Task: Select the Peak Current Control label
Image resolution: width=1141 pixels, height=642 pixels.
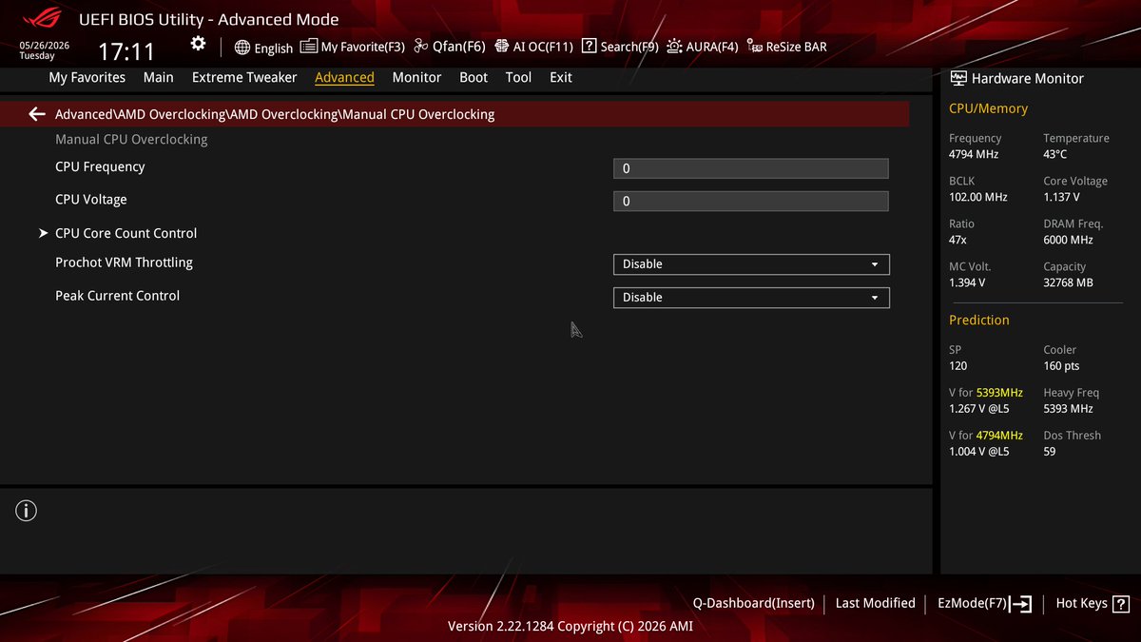Action: [117, 296]
